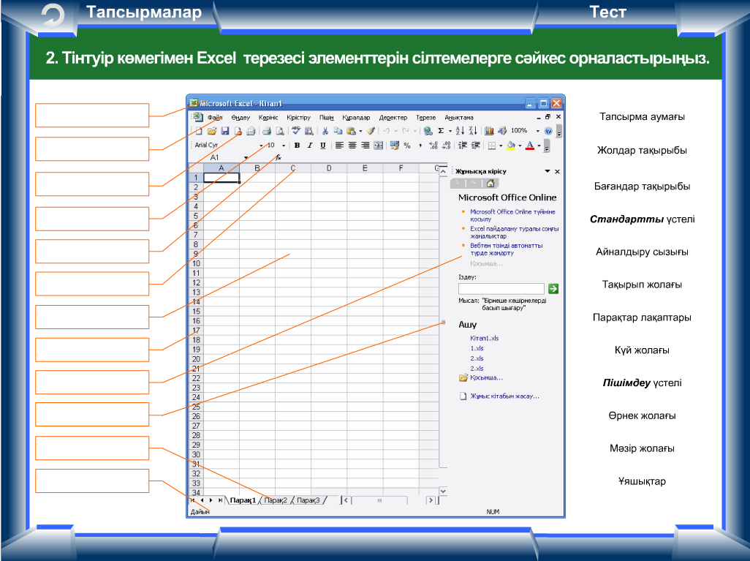Toggle Italic formatting button
The width and height of the screenshot is (750, 561).
[310, 146]
